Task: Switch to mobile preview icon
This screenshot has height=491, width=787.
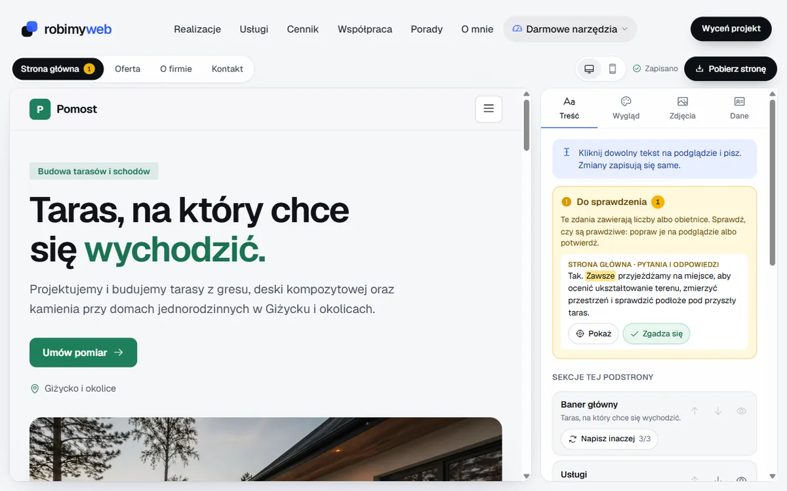Action: click(x=613, y=69)
